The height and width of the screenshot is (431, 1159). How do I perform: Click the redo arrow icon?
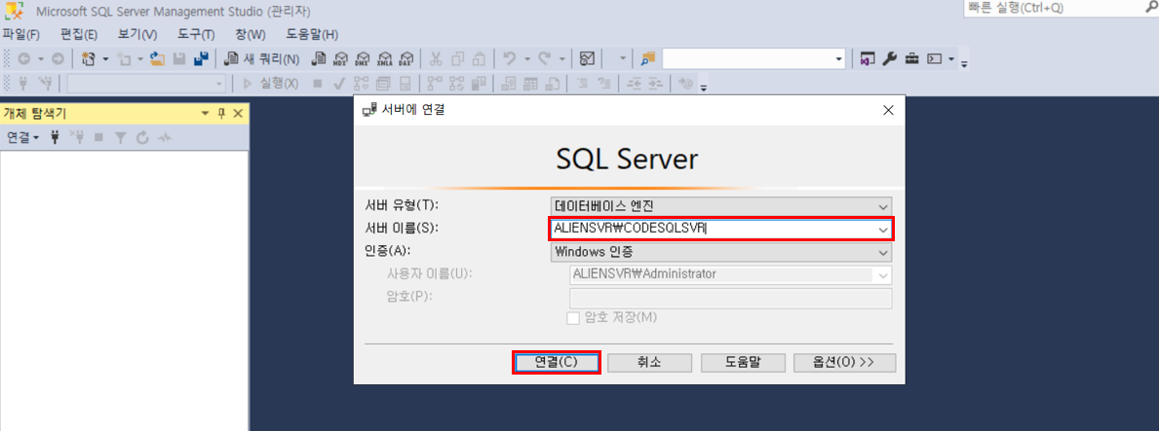[x=544, y=59]
